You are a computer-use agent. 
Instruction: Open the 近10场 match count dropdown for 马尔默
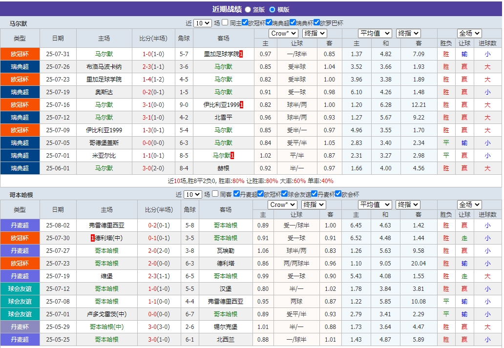click(202, 23)
